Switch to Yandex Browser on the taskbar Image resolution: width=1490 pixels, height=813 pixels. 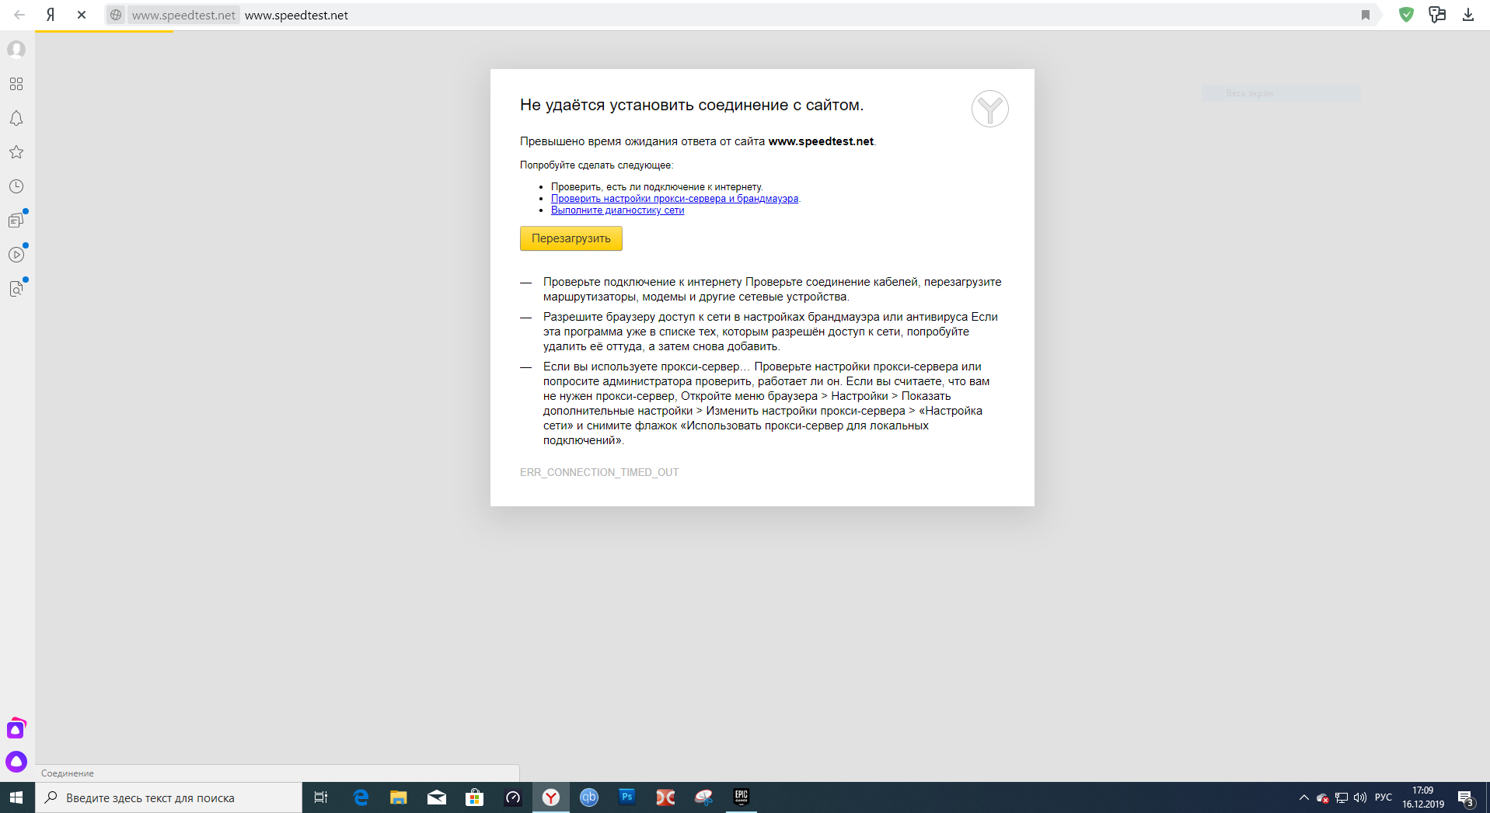[551, 797]
